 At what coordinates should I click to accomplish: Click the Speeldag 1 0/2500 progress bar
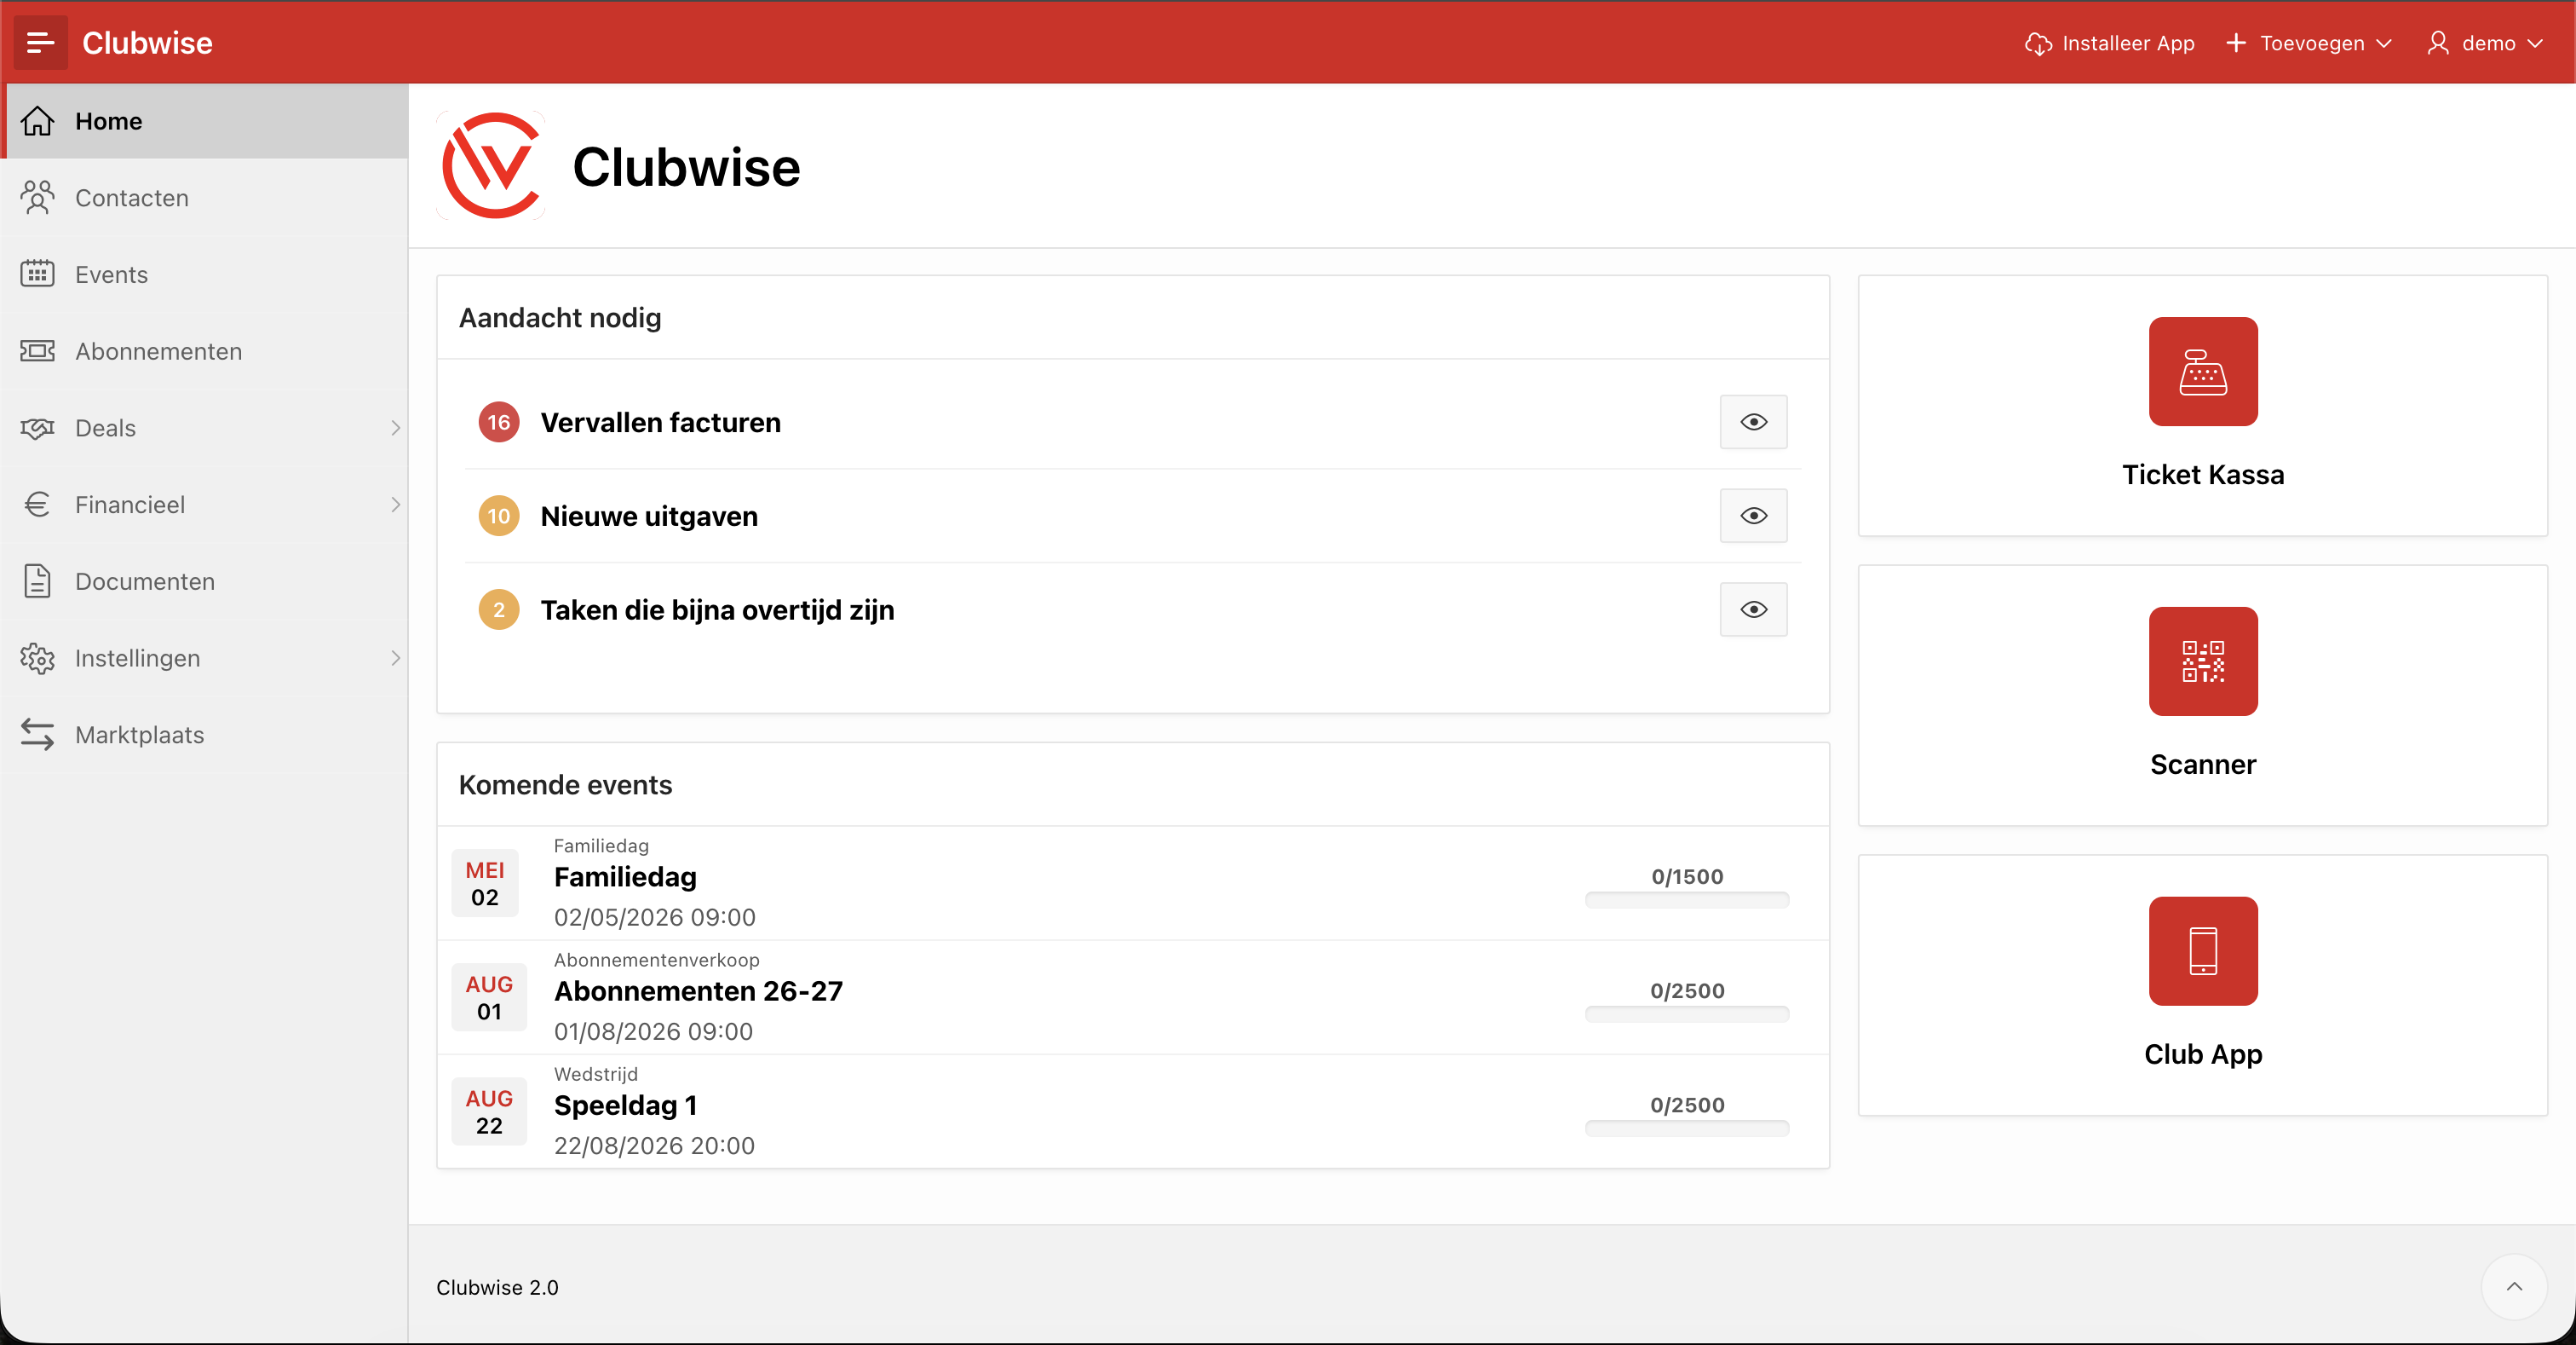pos(1687,1128)
